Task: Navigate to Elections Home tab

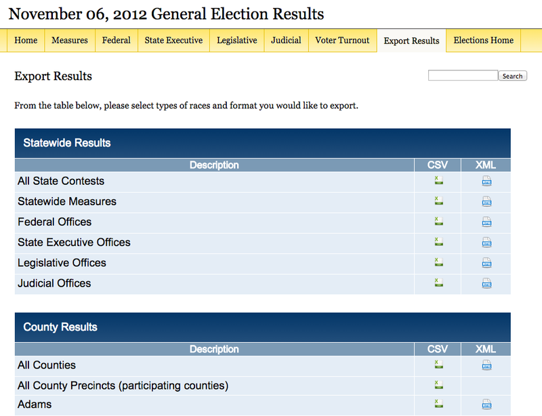Action: 483,41
